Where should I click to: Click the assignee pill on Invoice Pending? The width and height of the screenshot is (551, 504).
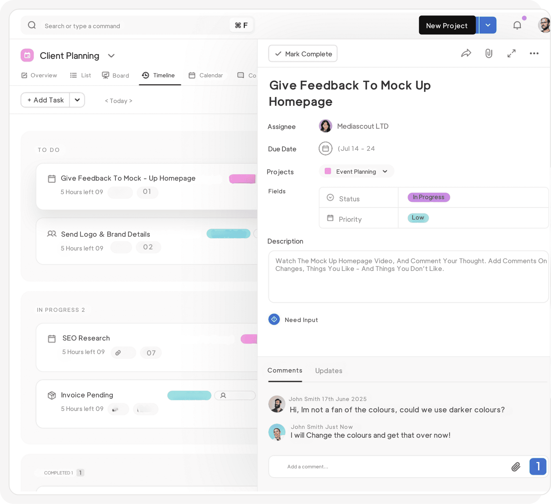[x=235, y=395]
